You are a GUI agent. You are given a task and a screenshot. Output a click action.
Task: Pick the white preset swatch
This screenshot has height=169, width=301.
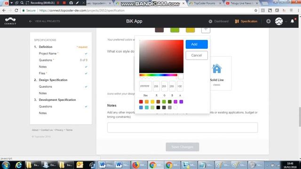pos(175,108)
